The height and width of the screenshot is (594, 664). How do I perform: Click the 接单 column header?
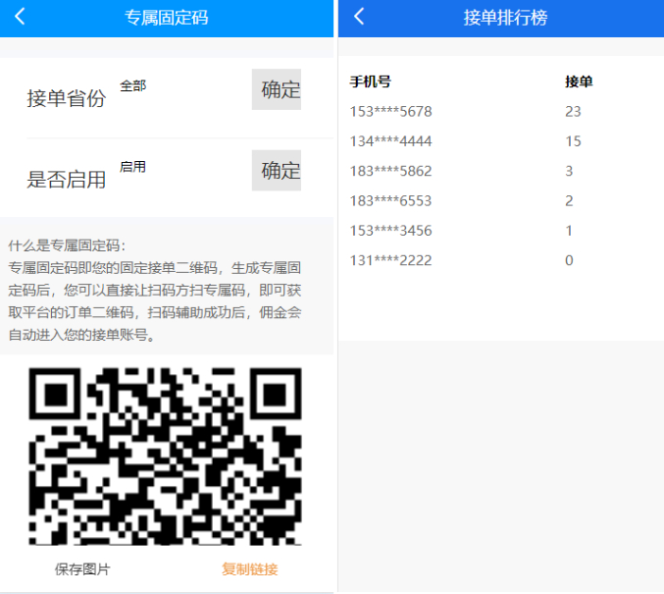point(579,81)
